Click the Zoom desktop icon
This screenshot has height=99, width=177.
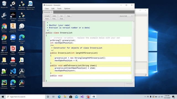13,38
